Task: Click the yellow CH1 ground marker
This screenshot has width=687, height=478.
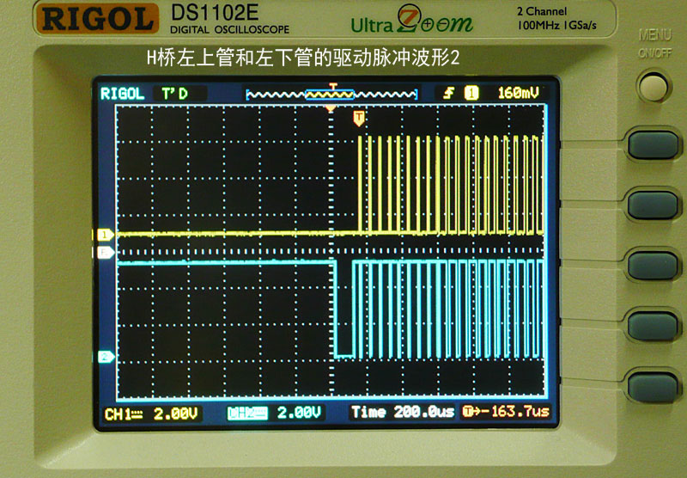Action: pyautogui.click(x=106, y=234)
